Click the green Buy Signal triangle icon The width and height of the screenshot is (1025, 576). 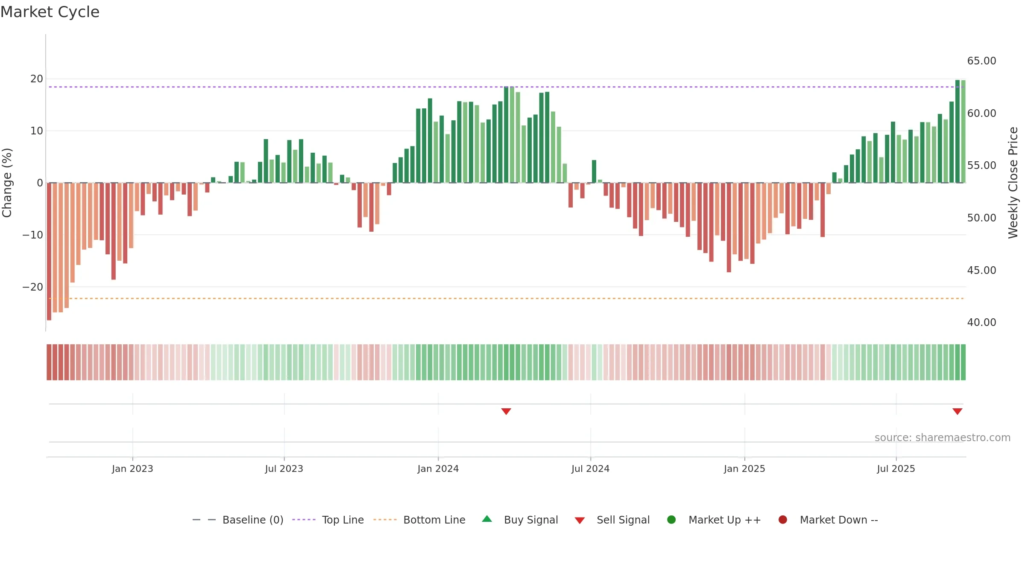point(487,519)
